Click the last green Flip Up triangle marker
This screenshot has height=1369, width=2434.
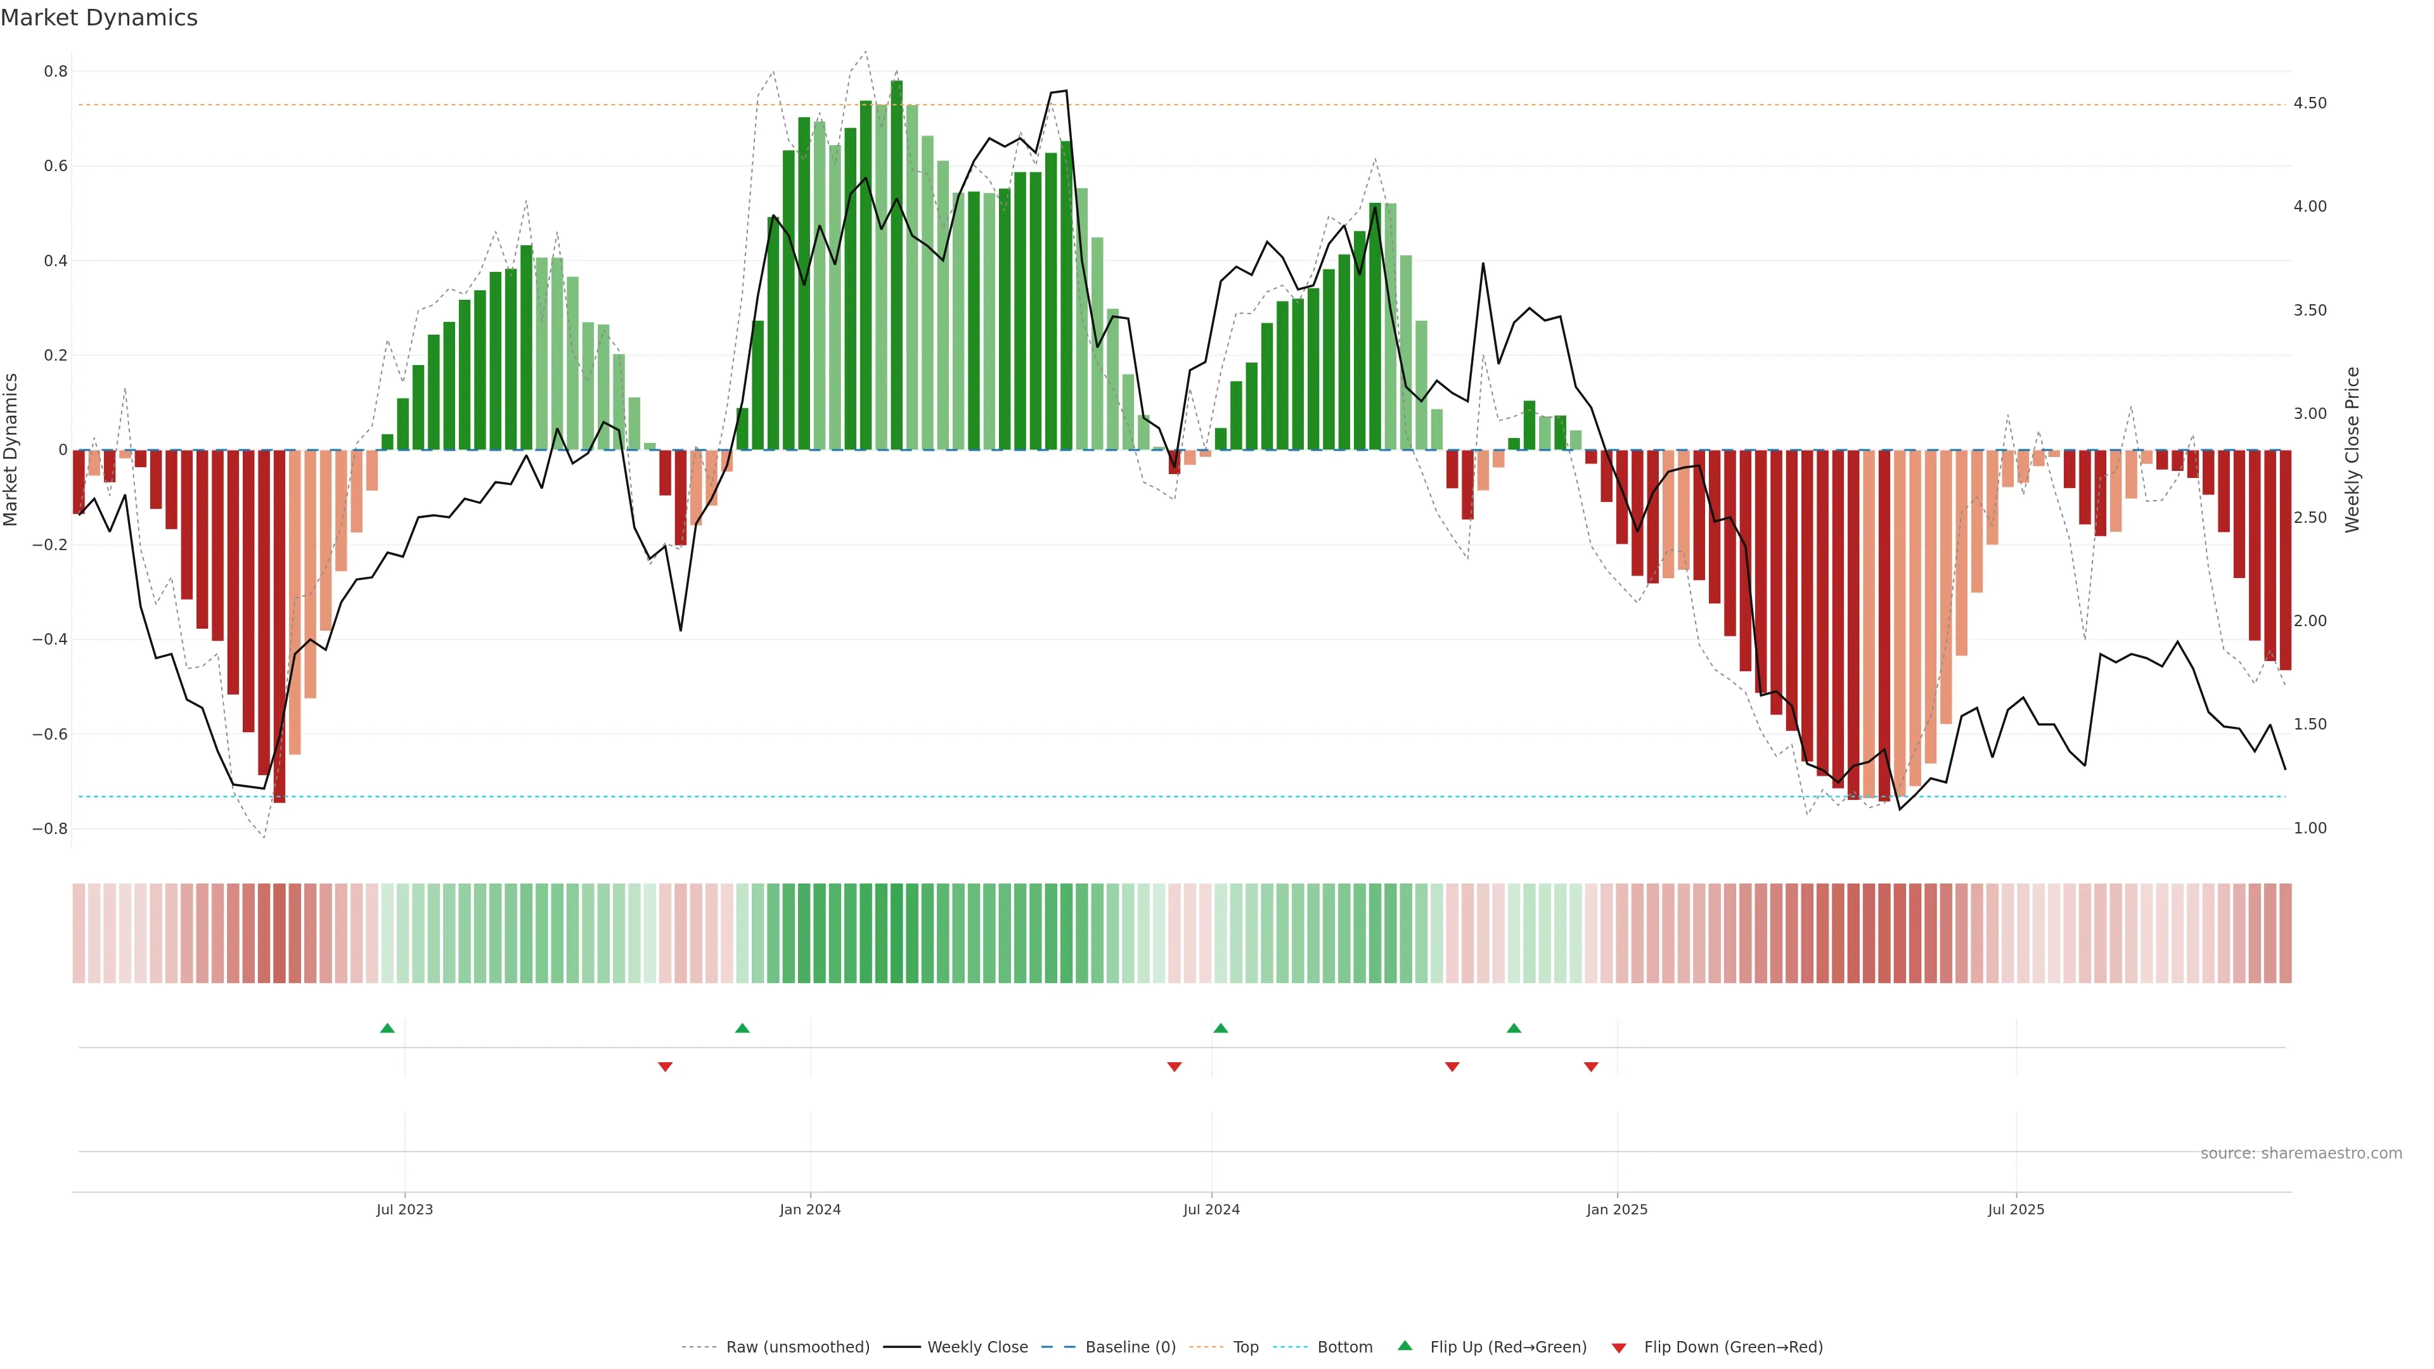[1514, 1028]
